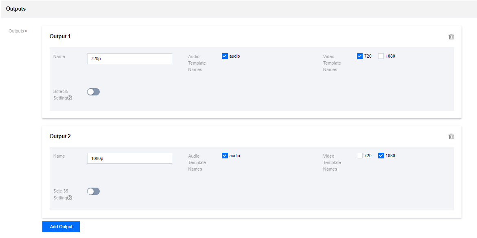Check the 1080 video template in Output 1
The width and height of the screenshot is (477, 238).
pos(381,56)
